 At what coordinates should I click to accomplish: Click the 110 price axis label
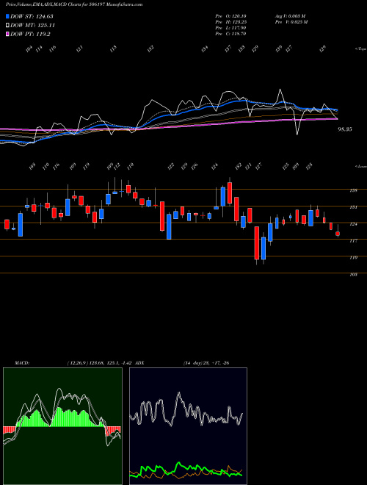coord(353,257)
